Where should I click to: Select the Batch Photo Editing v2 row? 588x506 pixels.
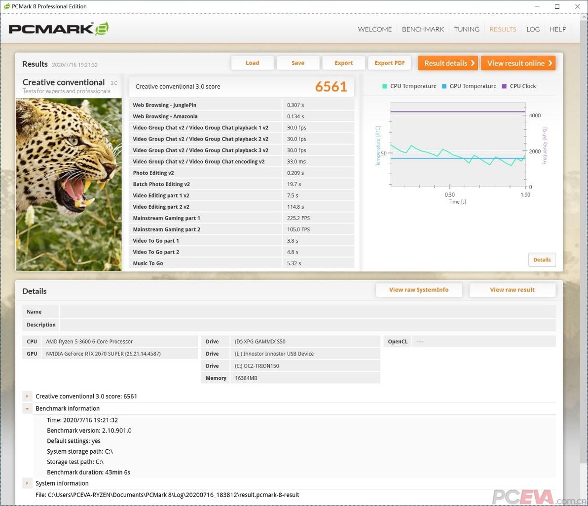tap(242, 184)
